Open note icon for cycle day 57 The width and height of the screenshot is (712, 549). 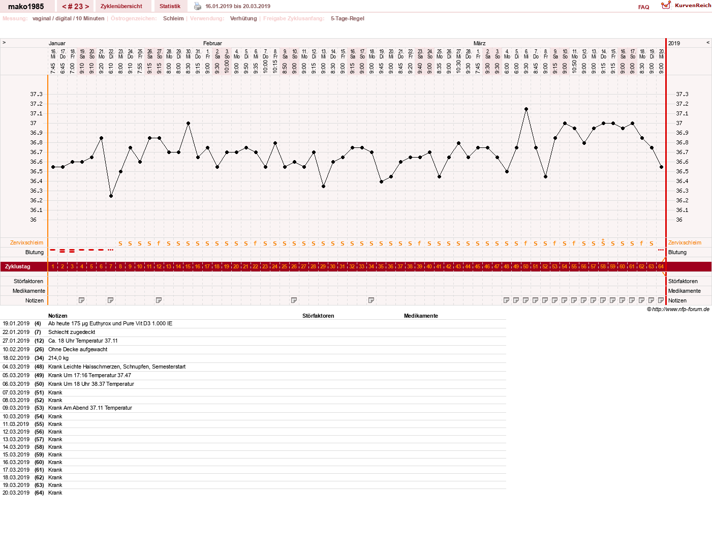[x=594, y=300]
